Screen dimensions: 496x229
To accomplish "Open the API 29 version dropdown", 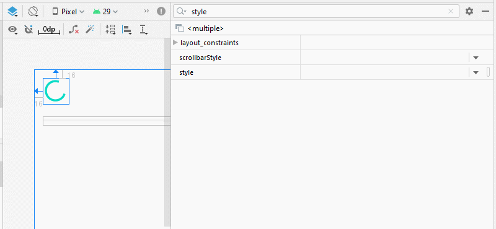I will (x=105, y=12).
